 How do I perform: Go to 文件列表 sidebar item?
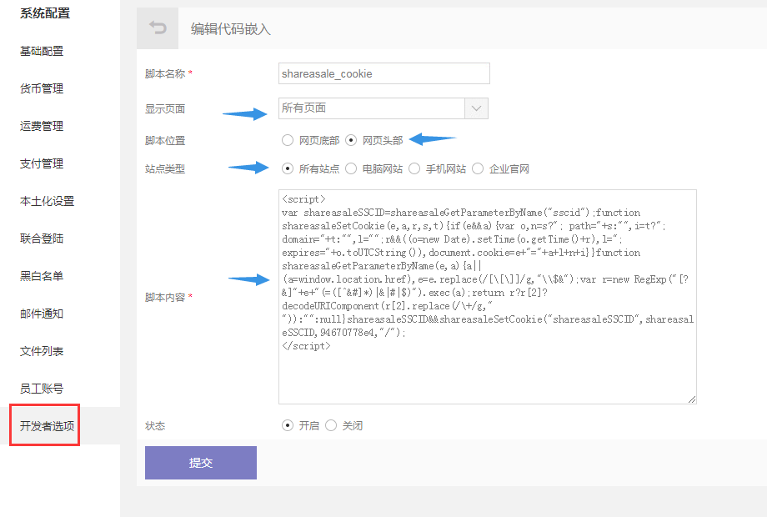(x=42, y=351)
